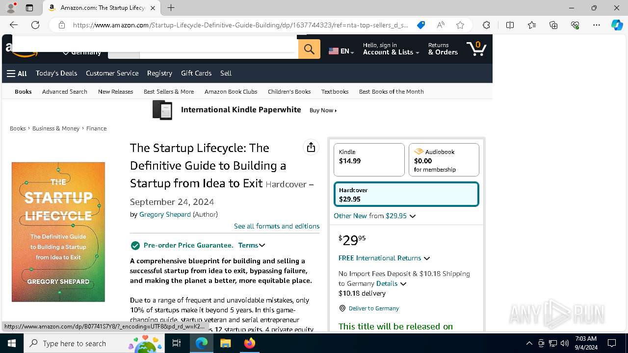Open the Sell page

pyautogui.click(x=226, y=74)
